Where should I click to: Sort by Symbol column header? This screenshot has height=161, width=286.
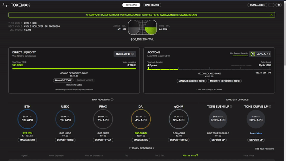click(25, 156)
